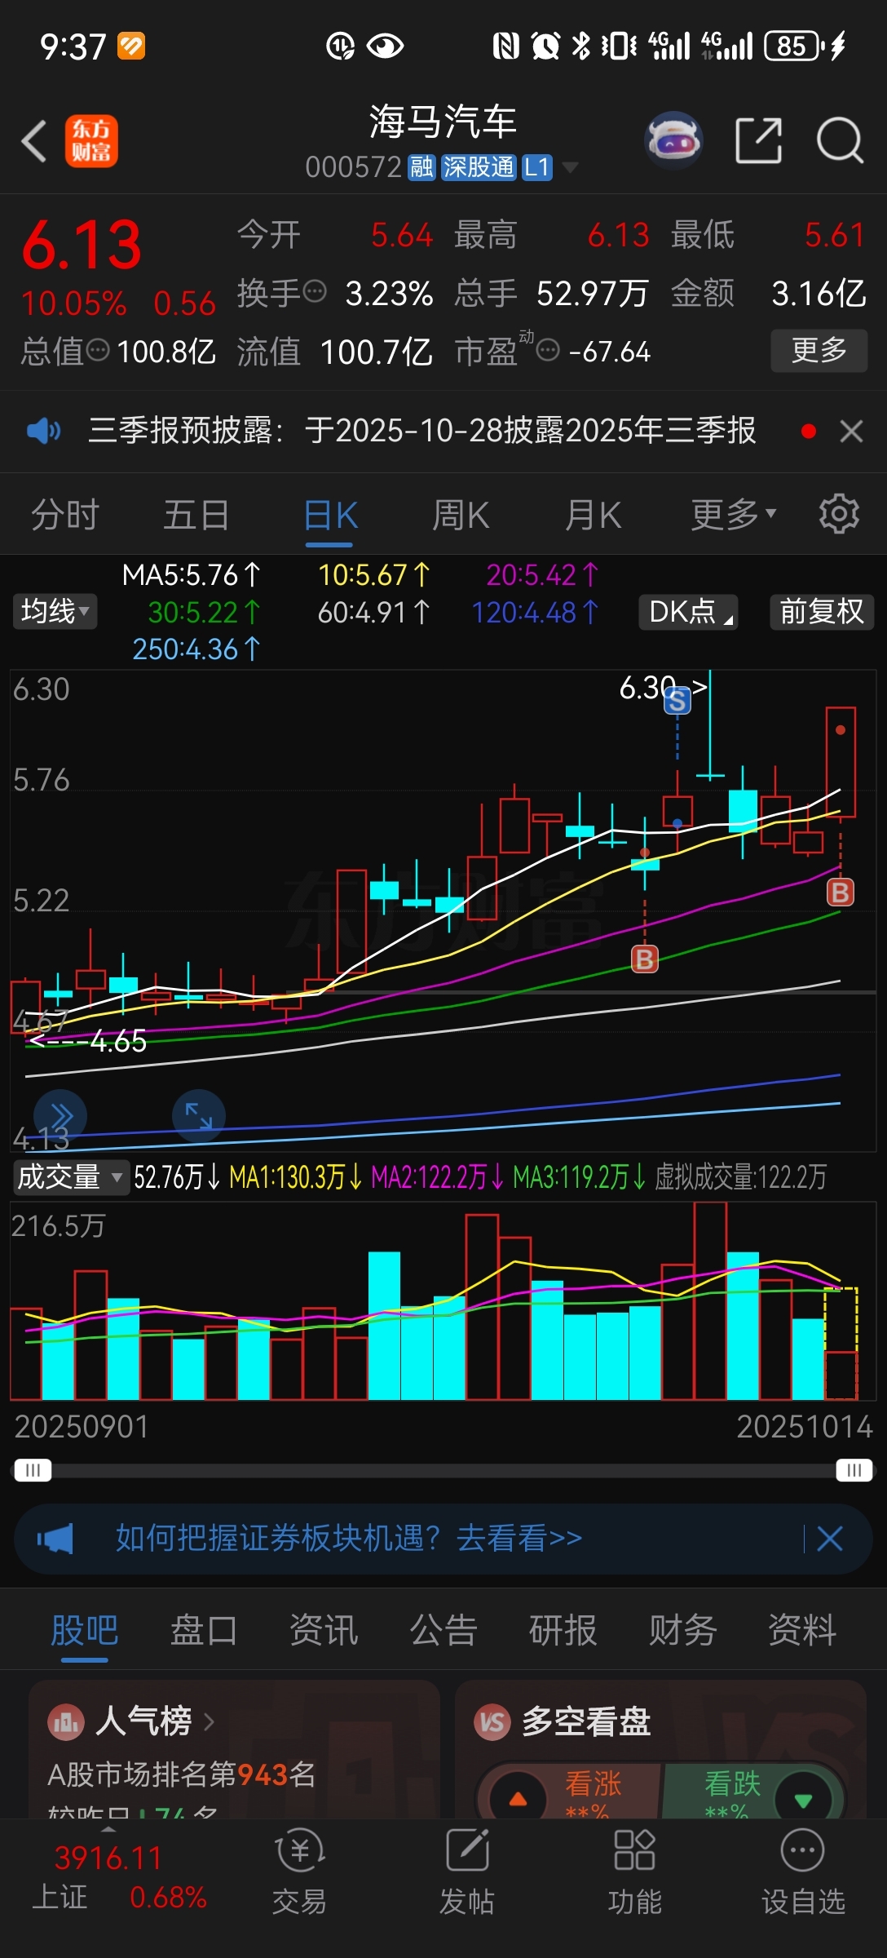Open 去看看 证券板块 link
This screenshot has width=887, height=1958.
(x=519, y=1539)
